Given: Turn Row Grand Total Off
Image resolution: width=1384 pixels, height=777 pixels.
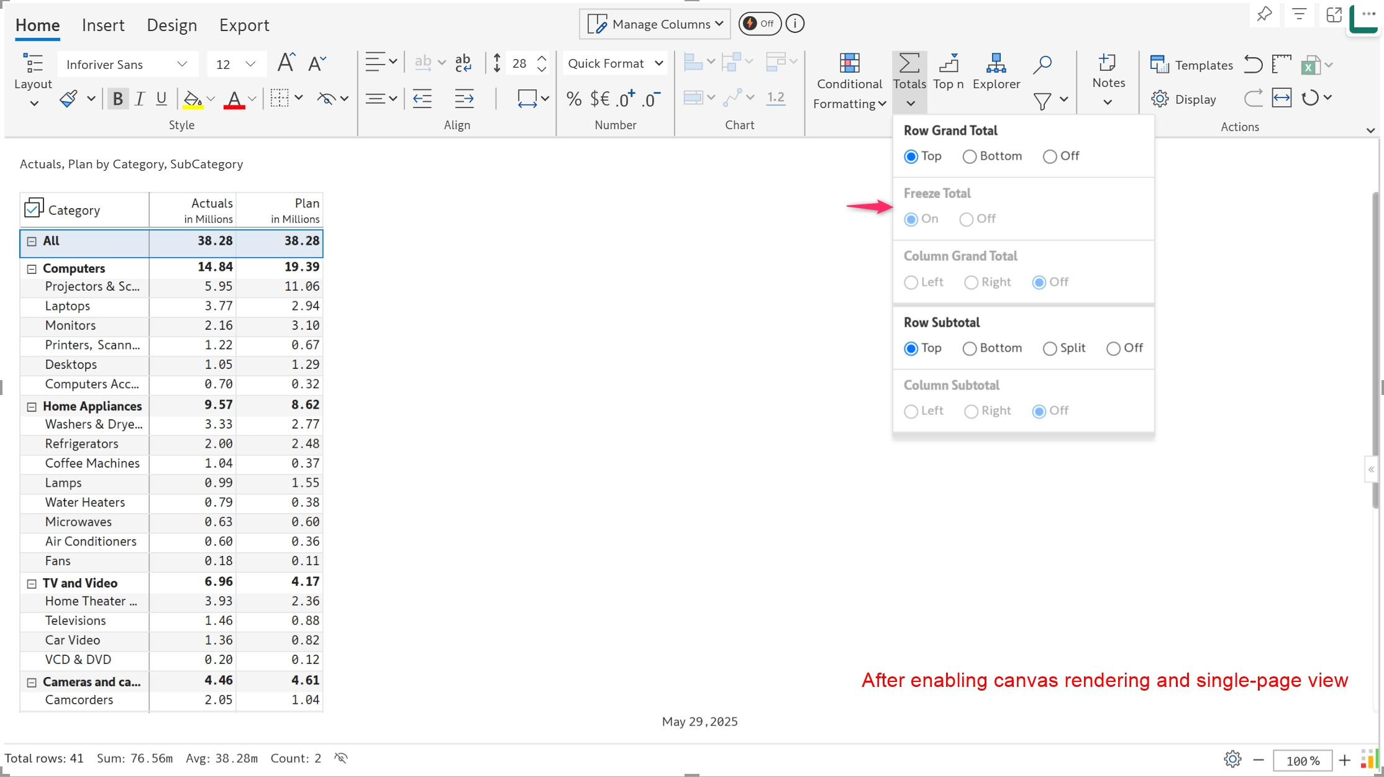Looking at the screenshot, I should point(1050,157).
